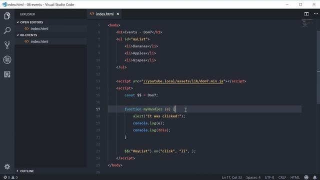The image size is (320, 180).
Task: Click the opening body tag line
Action: point(114,25)
